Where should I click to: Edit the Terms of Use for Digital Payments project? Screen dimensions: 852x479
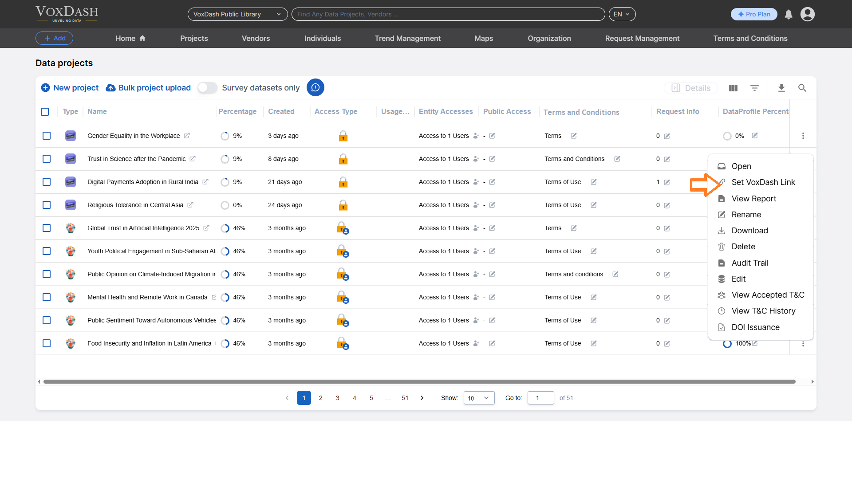(594, 182)
